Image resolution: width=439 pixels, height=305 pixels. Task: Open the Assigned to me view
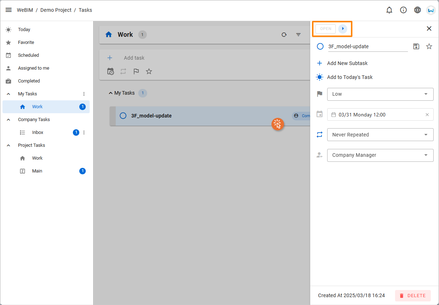46,68
